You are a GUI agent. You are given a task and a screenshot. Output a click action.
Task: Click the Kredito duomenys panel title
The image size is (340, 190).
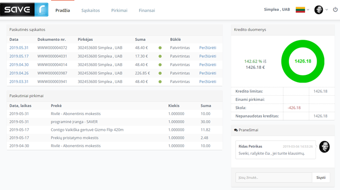250,30
